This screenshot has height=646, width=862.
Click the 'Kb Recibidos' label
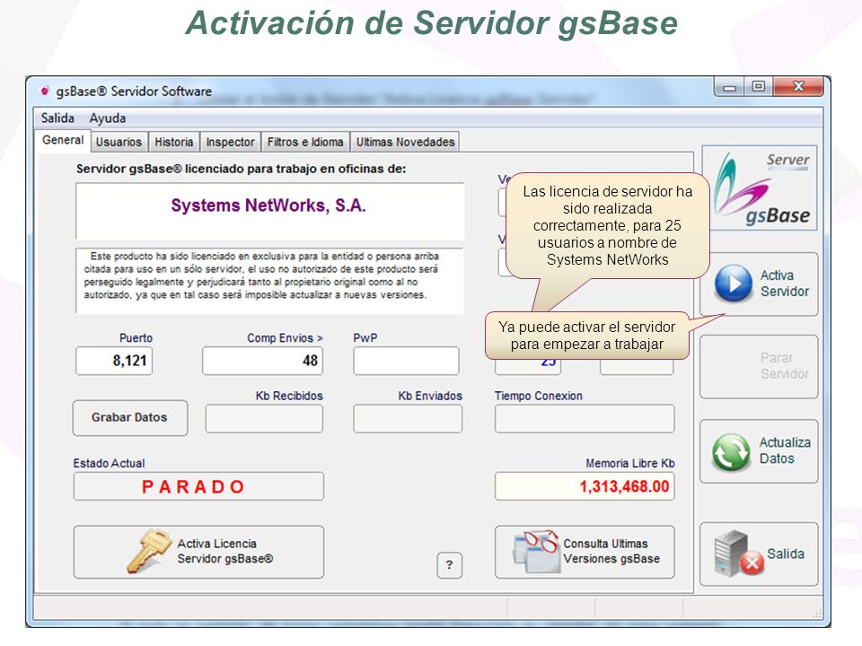[x=289, y=396]
